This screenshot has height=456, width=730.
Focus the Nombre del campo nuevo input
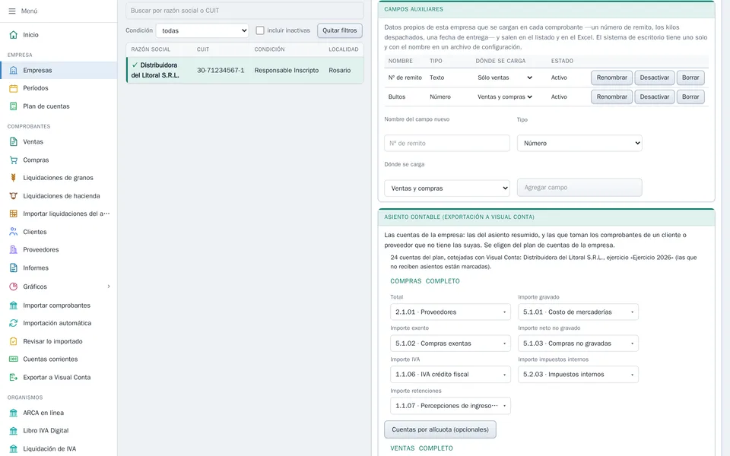click(447, 144)
